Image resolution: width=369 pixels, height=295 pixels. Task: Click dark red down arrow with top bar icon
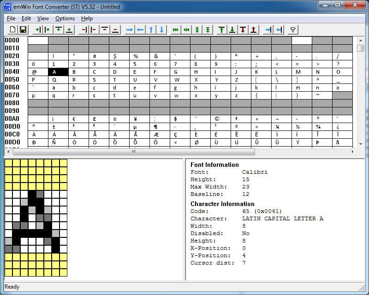[243, 29]
